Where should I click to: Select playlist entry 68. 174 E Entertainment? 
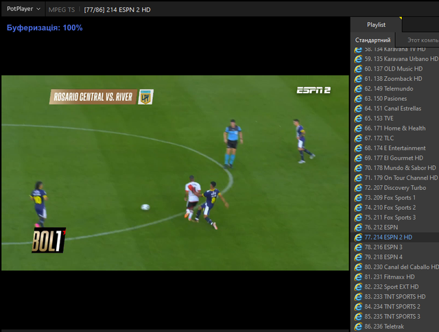(395, 148)
